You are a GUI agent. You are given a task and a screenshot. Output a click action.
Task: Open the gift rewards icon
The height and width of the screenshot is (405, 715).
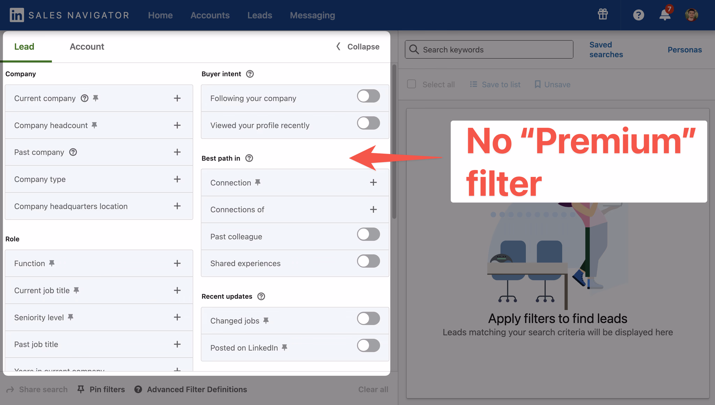click(x=603, y=15)
